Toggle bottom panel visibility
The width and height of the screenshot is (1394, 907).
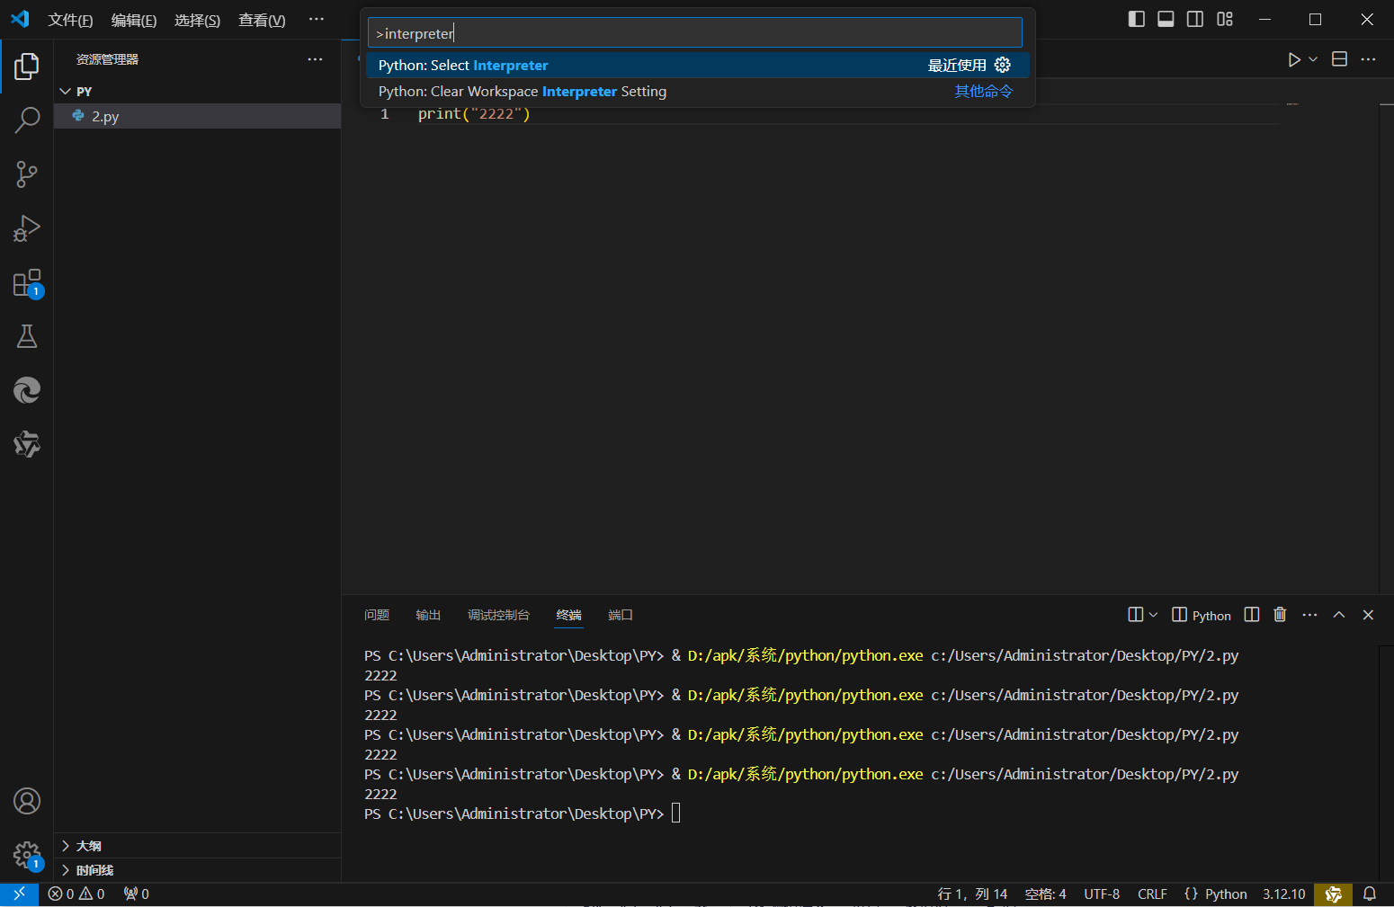(1166, 19)
